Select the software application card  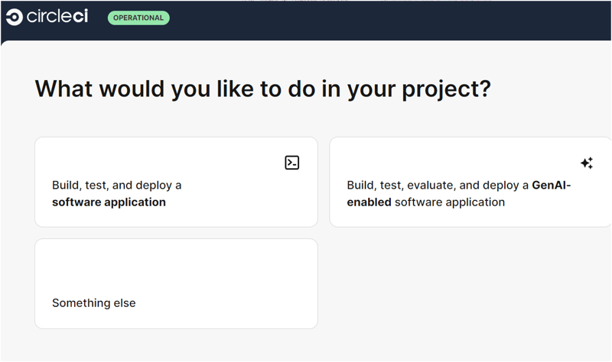point(177,182)
